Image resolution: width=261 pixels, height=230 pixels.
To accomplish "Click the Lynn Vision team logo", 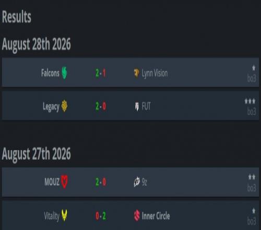I will point(136,73).
